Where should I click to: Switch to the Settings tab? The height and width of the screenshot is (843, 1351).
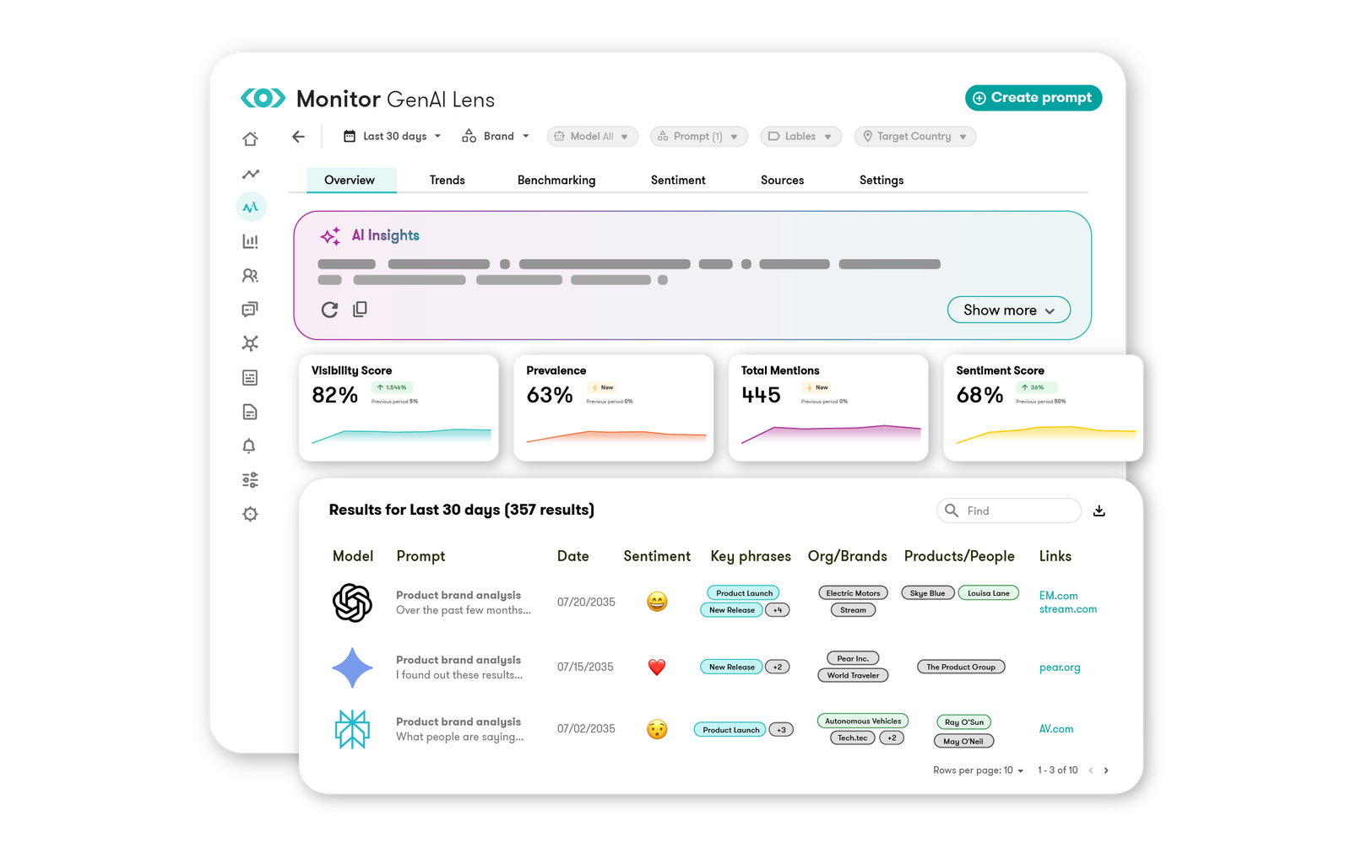point(882,180)
